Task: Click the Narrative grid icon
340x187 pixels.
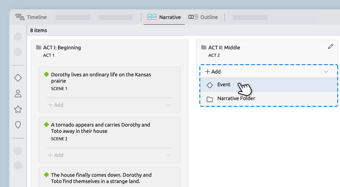Action: (x=152, y=17)
